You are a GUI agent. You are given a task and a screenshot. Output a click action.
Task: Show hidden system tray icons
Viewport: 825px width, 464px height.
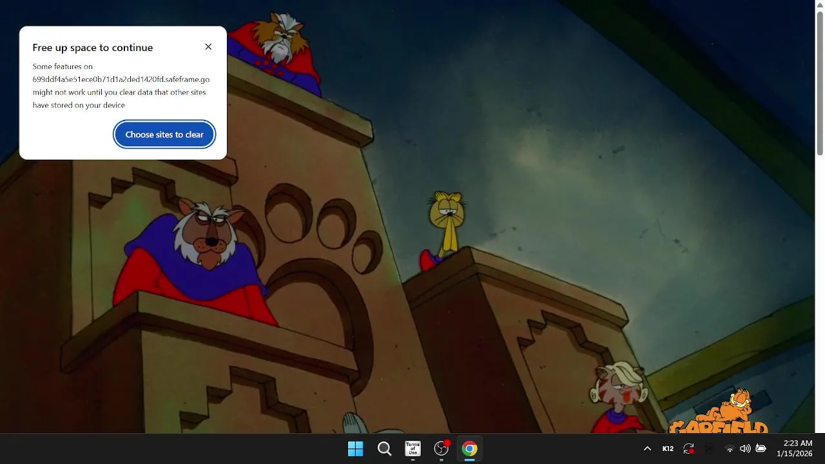tap(648, 449)
